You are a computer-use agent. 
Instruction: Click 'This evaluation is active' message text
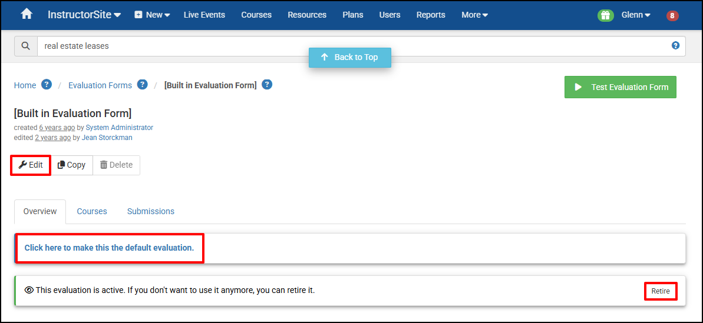point(175,290)
